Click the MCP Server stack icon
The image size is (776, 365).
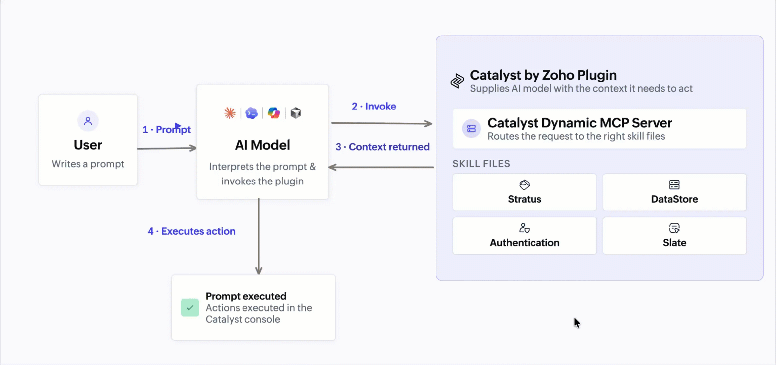click(x=471, y=129)
